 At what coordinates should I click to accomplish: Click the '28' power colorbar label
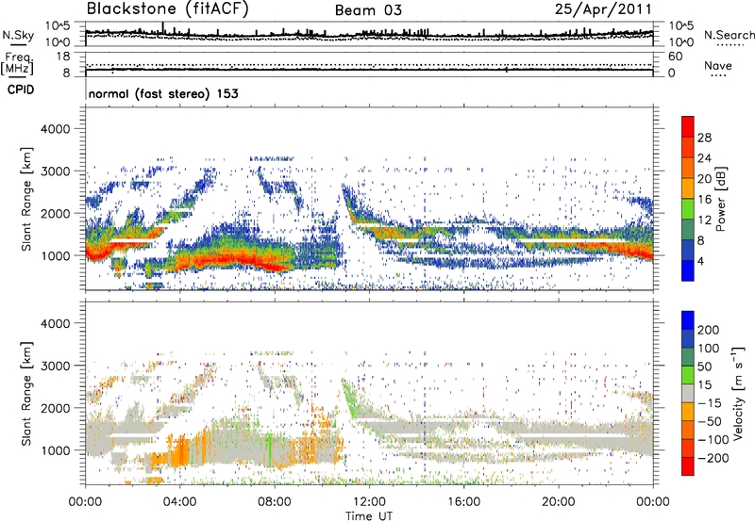point(704,138)
